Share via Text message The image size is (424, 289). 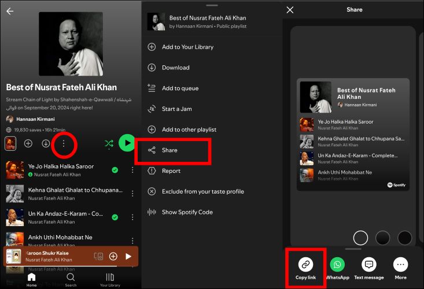369,268
